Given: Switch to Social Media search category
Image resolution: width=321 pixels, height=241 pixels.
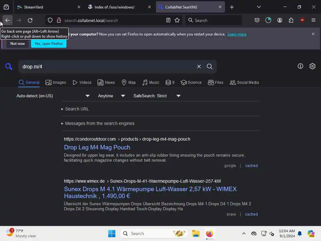Looking at the screenshot, I should coord(244,83).
